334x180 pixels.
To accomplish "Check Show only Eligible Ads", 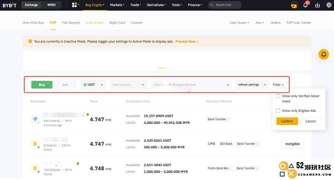I will click(x=278, y=111).
